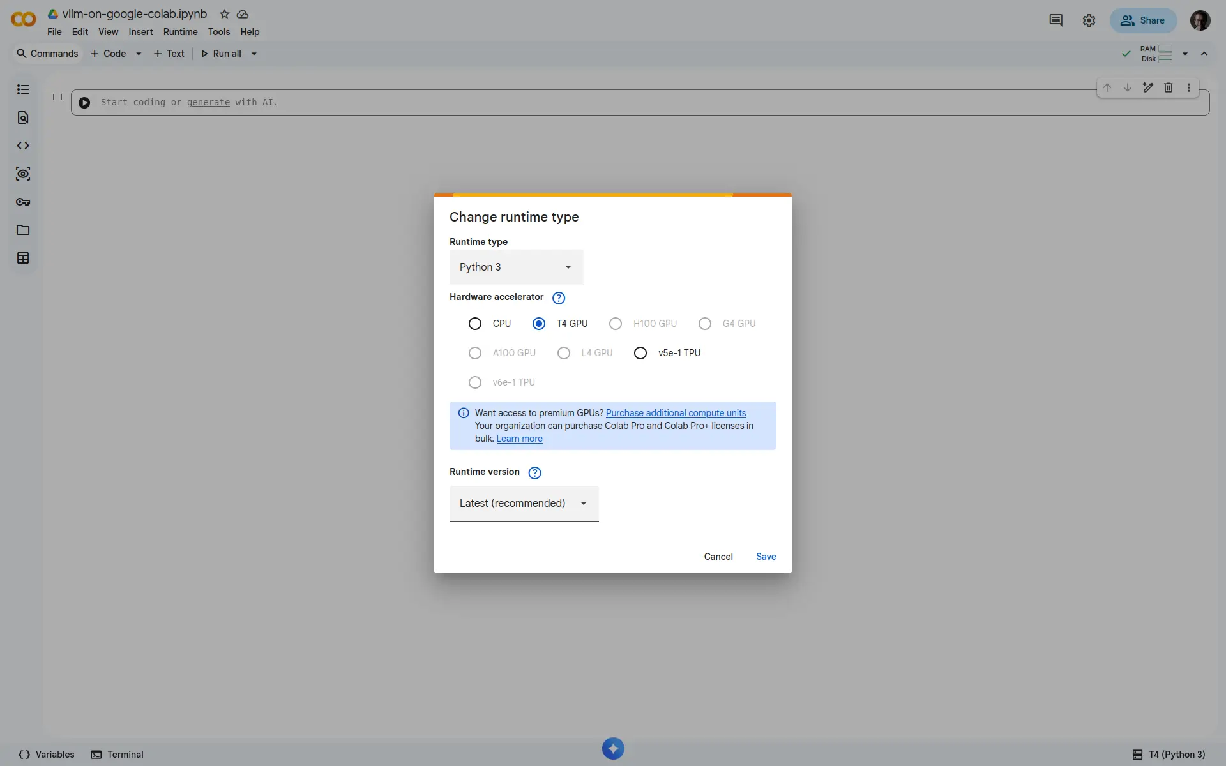This screenshot has height=766, width=1226.
Task: Click the cloud save status icon
Action: (x=243, y=14)
